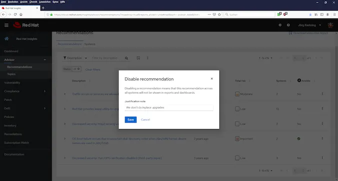Open Yum GPG verification disabled link
Viewport: 338px width, 181px height.
117,158
